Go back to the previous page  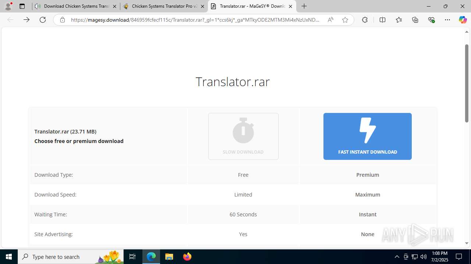click(10, 20)
